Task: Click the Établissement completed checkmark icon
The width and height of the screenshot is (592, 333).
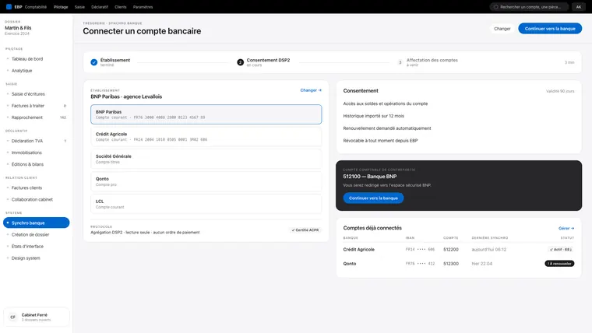Action: click(94, 62)
